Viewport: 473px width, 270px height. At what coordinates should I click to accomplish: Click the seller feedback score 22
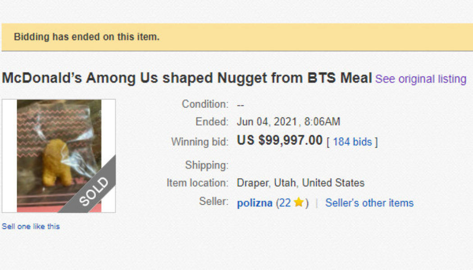pos(285,203)
